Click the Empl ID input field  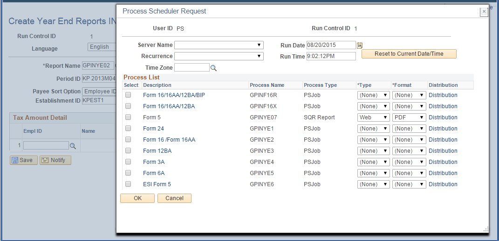pos(46,145)
